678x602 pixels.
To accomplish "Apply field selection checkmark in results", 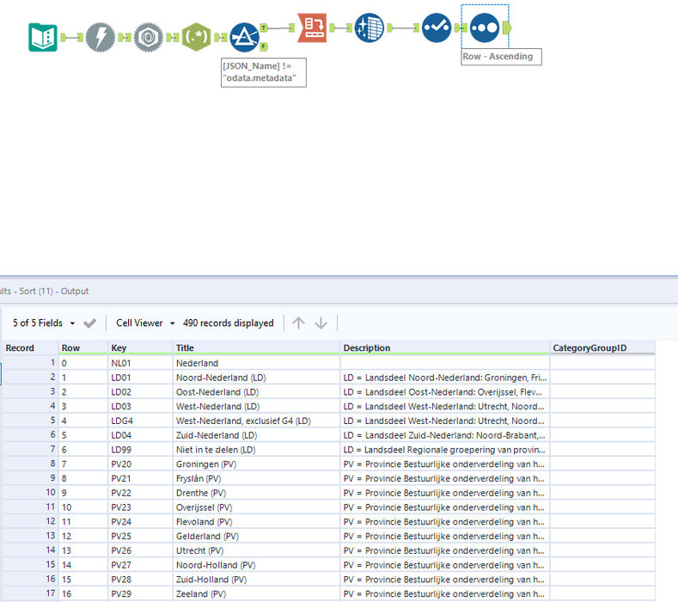I will (x=89, y=323).
